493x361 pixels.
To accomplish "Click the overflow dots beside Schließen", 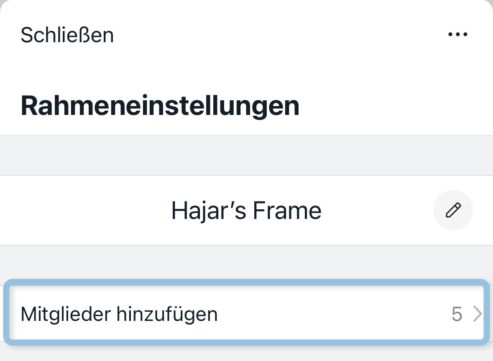I will coord(458,35).
